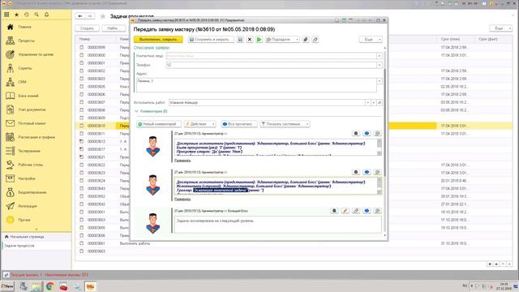Click the green play start icon
Image resolution: width=519 pixels, height=292 pixels.
click(259, 40)
